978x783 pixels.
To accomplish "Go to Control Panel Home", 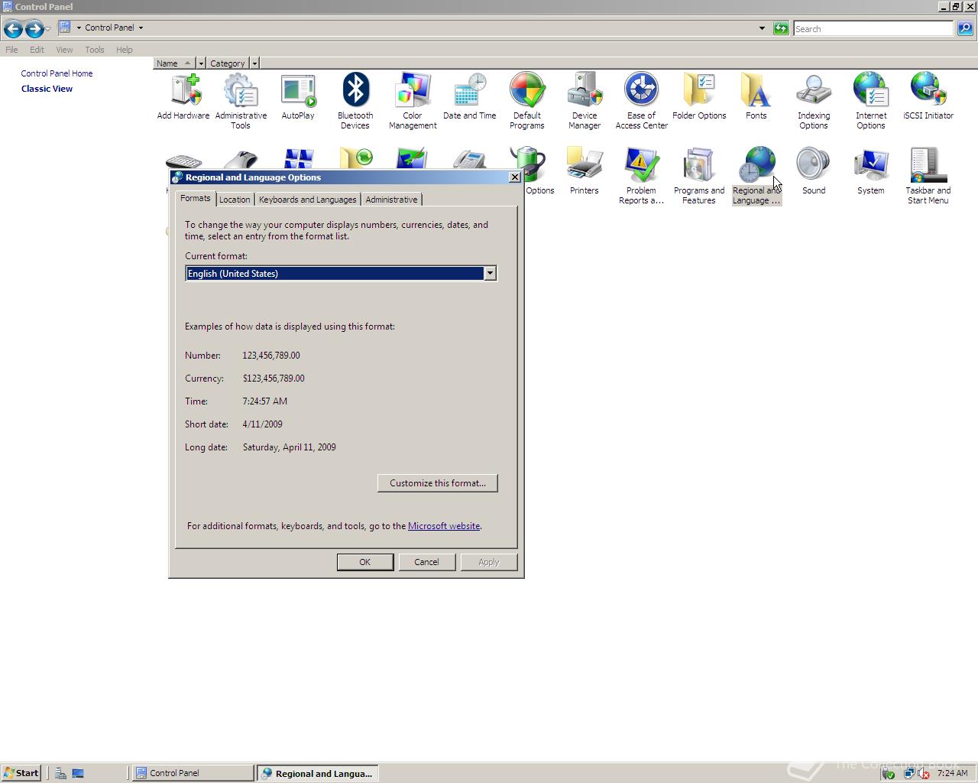I will [57, 73].
